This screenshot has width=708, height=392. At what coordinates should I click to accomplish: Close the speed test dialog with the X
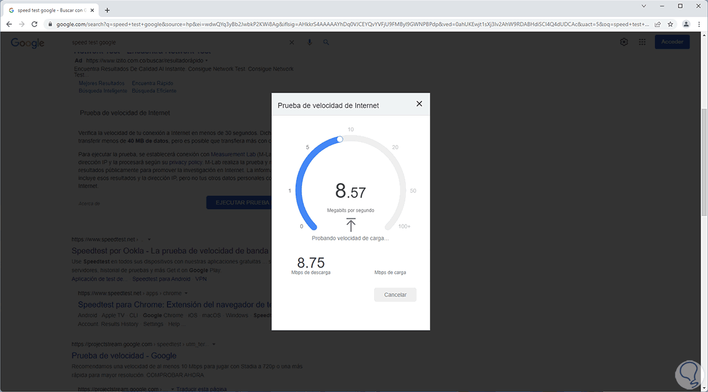(x=419, y=104)
